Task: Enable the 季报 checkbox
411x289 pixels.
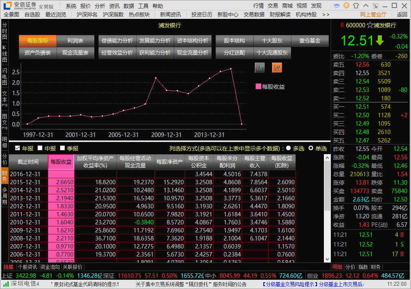Action: [62, 148]
